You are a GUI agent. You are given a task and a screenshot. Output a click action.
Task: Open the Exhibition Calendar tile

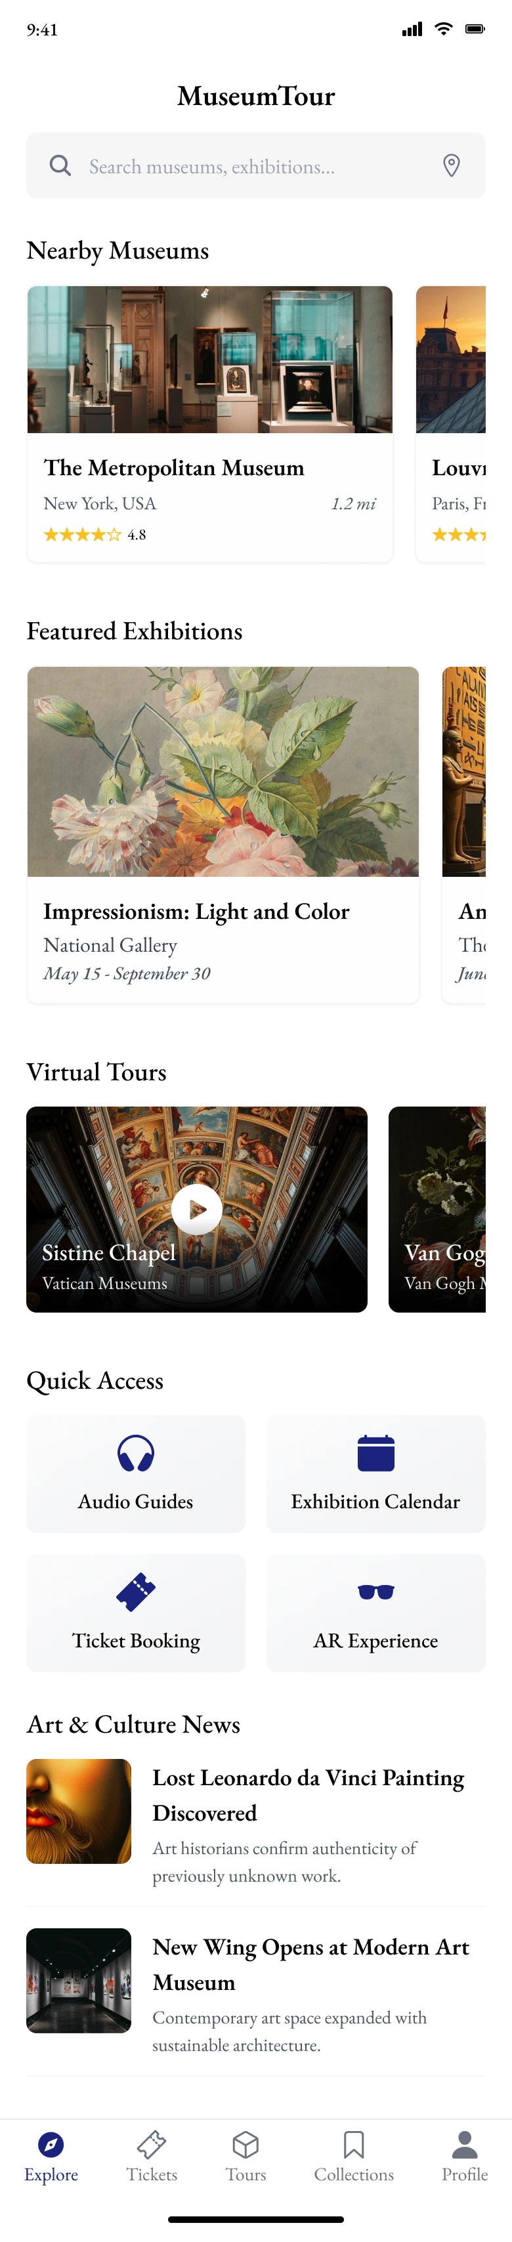tap(375, 1473)
